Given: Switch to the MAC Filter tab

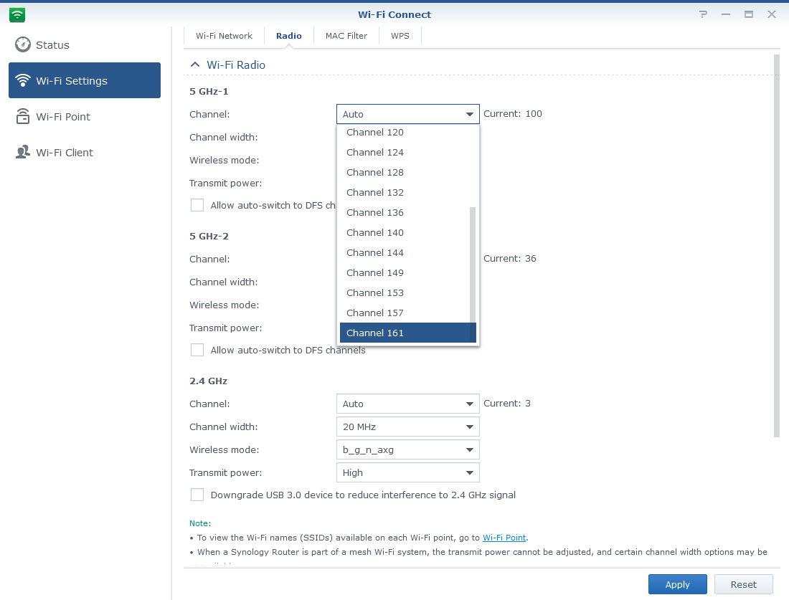Looking at the screenshot, I should (346, 35).
